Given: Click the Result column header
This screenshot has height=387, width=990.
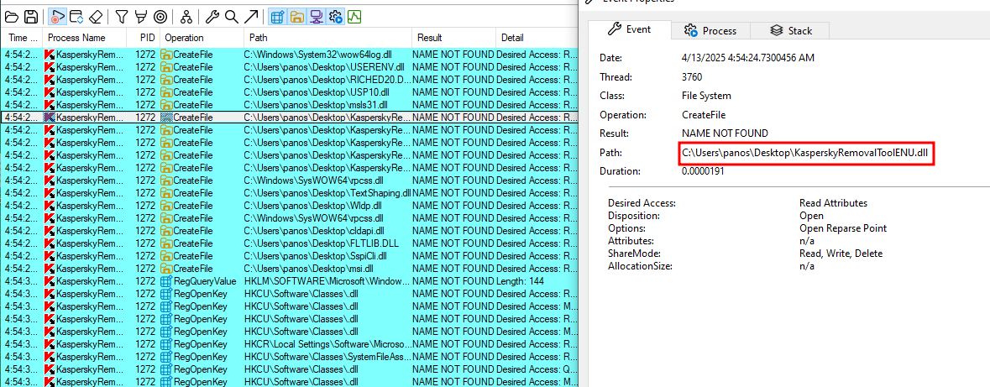Looking at the screenshot, I should [454, 38].
